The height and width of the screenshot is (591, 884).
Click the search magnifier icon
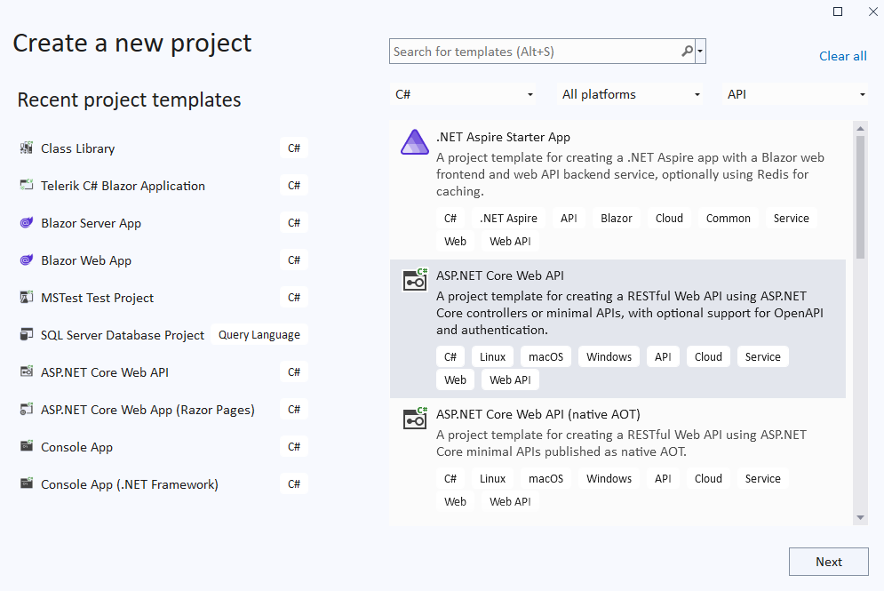tap(687, 52)
